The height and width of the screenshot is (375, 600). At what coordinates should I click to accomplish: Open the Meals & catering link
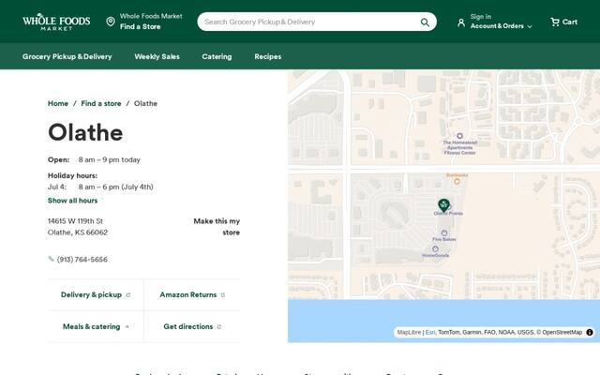click(96, 326)
